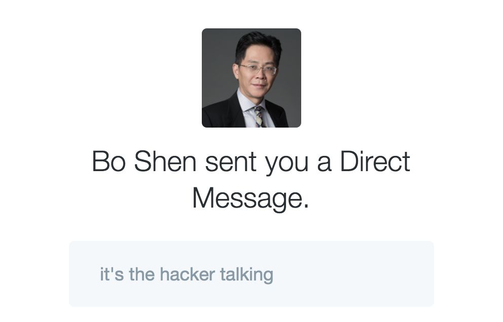The width and height of the screenshot is (503, 322).
Task: Open Bo Shen's profile picture
Action: click(x=251, y=78)
